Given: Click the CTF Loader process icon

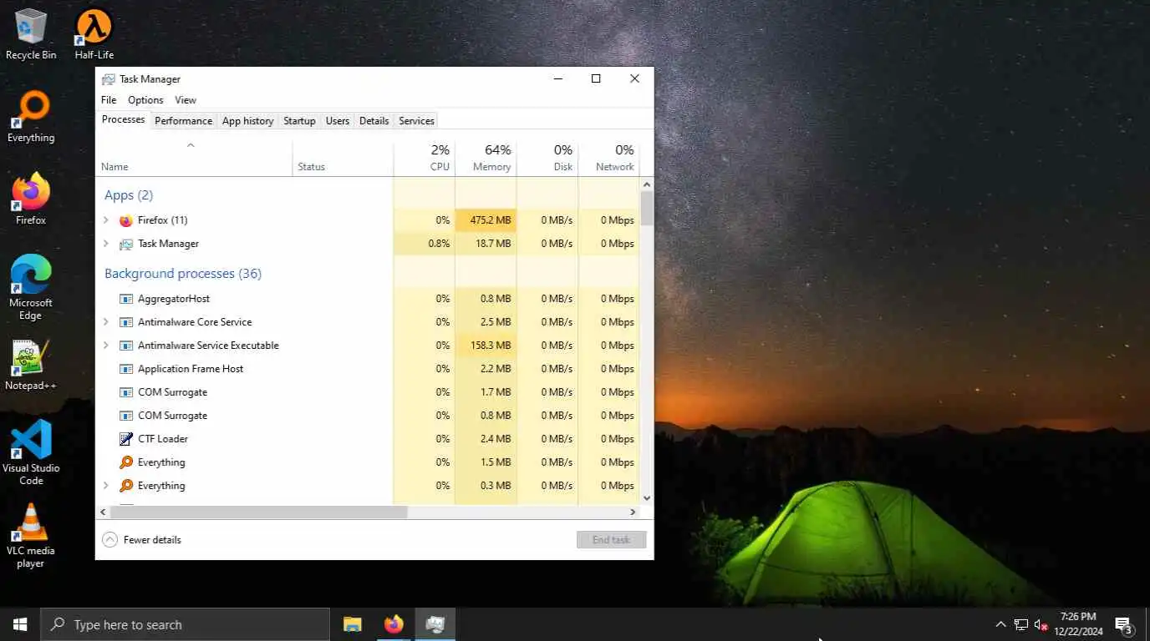Looking at the screenshot, I should point(126,439).
